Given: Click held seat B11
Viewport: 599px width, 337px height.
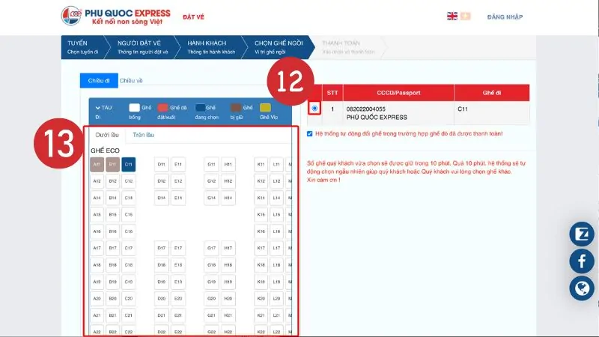Looking at the screenshot, I should point(113,164).
